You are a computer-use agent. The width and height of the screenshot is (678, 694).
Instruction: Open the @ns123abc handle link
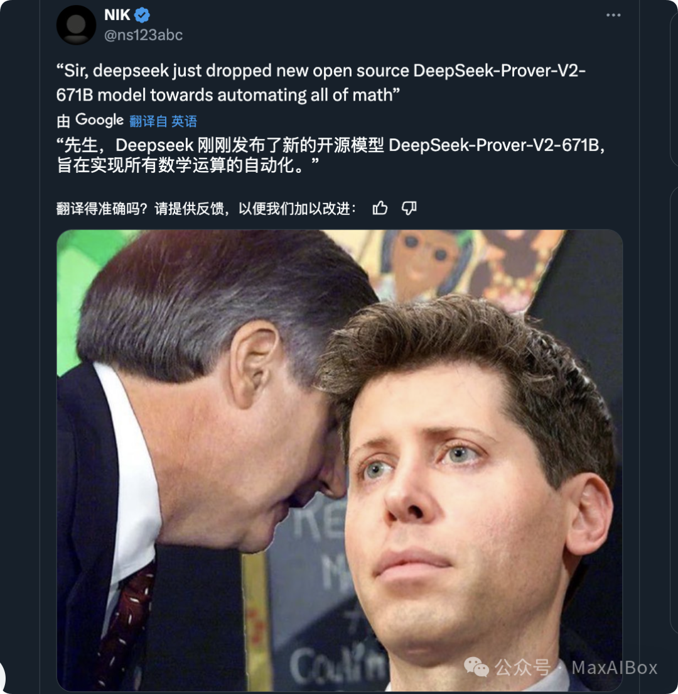(143, 35)
